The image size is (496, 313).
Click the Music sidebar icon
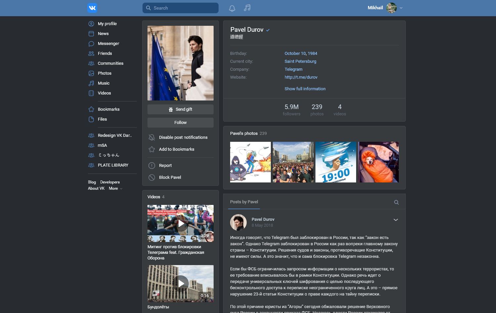point(91,83)
